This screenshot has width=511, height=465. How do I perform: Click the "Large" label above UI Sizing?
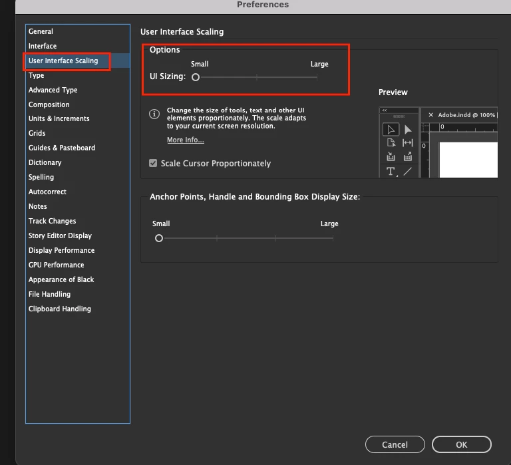(x=319, y=64)
